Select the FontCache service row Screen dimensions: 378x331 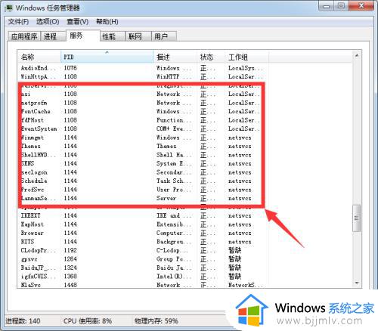[x=142, y=111]
